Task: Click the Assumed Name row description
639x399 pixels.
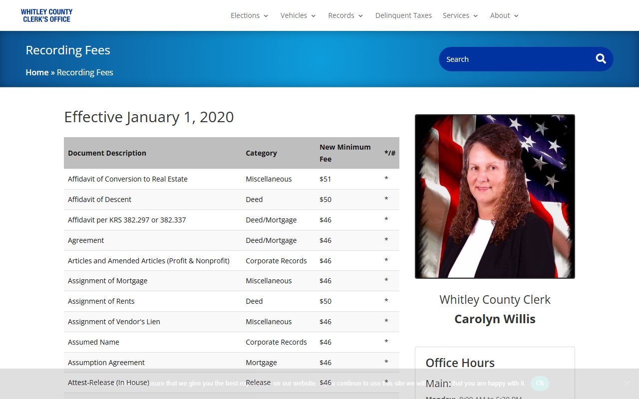Action: click(x=93, y=342)
